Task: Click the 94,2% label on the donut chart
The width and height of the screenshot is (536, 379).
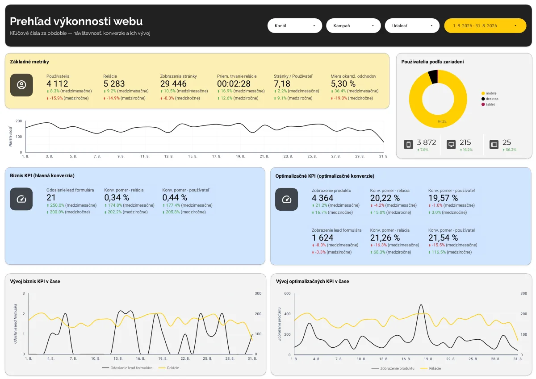Action: (x=442, y=121)
